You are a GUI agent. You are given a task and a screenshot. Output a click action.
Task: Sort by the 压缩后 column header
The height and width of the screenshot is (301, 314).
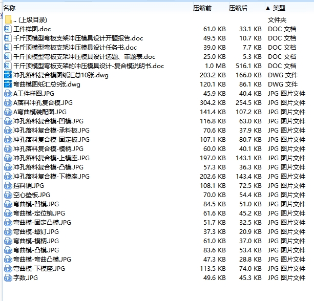click(x=238, y=8)
